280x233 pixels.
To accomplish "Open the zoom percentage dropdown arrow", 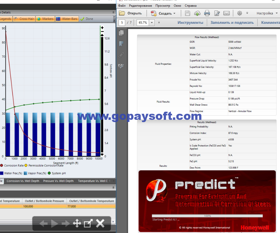I will [152, 23].
